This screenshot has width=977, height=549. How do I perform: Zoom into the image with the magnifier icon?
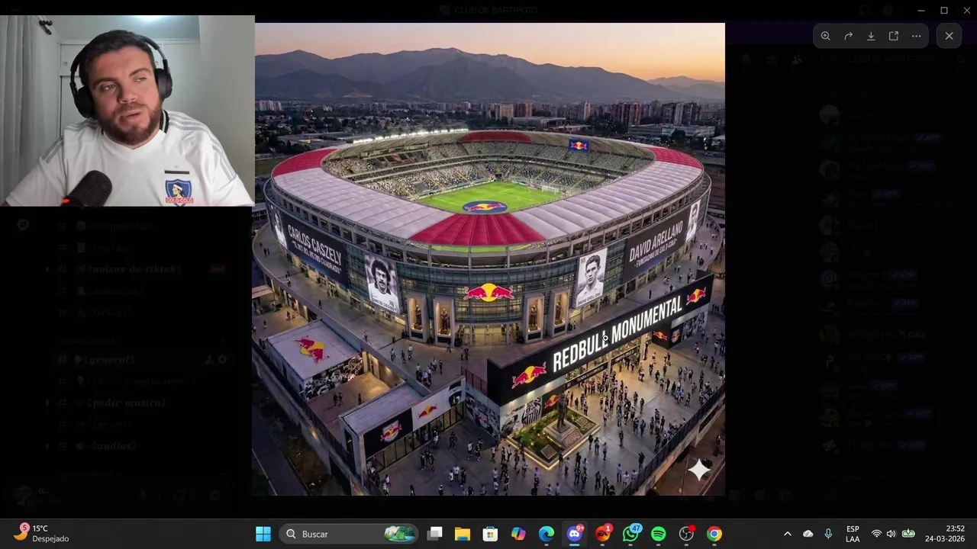pyautogui.click(x=825, y=36)
